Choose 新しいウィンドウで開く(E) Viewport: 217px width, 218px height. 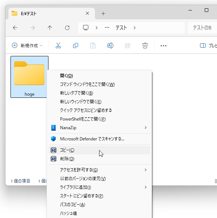pyautogui.click(x=99, y=102)
